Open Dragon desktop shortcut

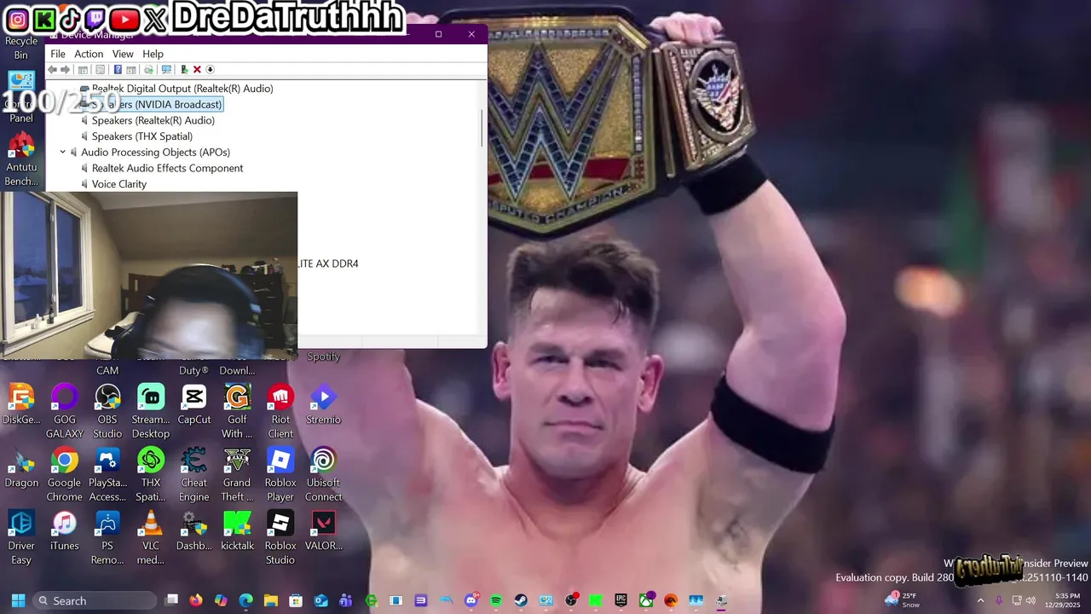tap(21, 467)
